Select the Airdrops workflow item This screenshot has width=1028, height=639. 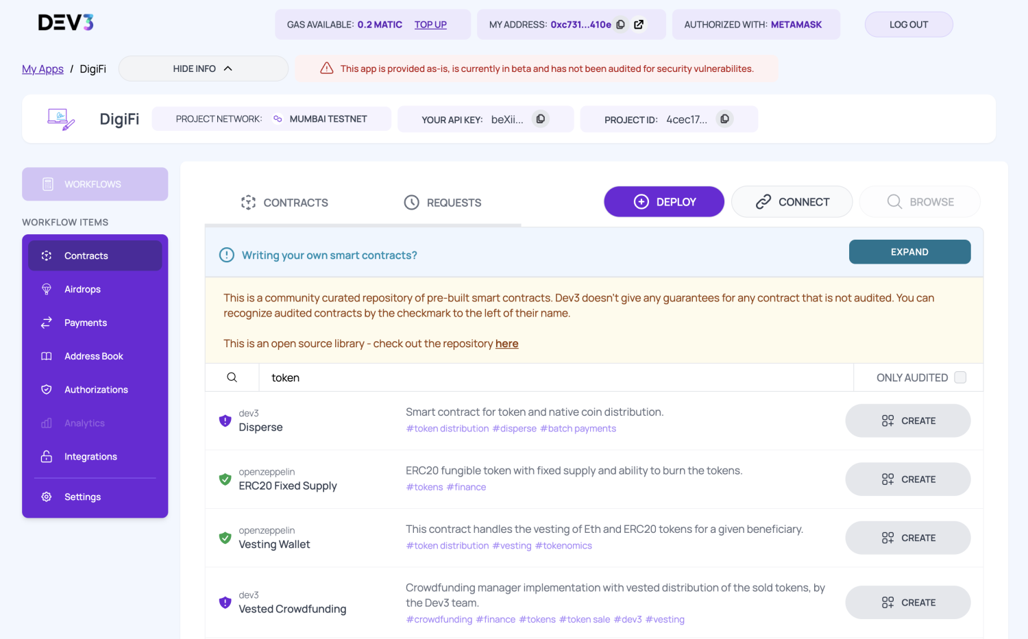click(x=82, y=289)
